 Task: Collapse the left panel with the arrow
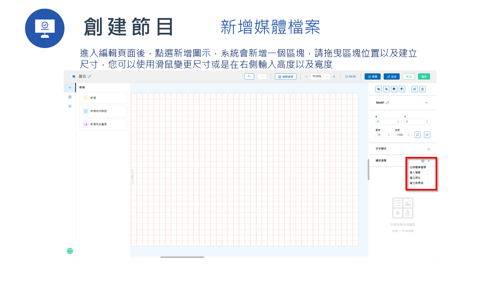coord(133,176)
